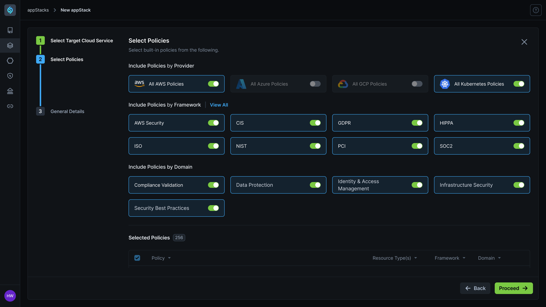Switch off the PCI toggle

point(417,146)
